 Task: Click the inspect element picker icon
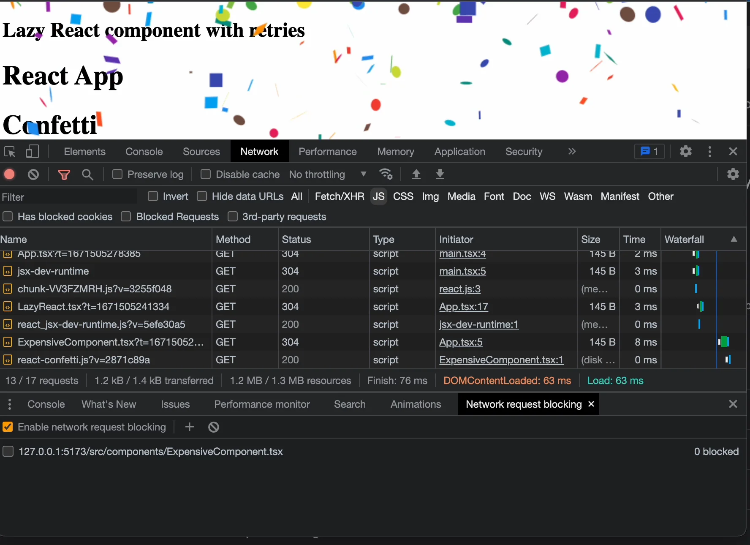[x=10, y=152]
